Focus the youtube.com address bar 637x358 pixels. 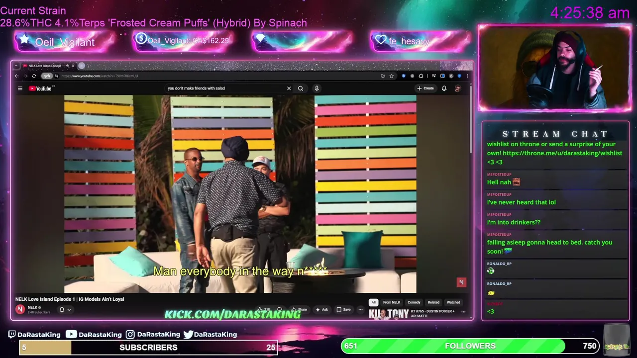pos(219,76)
